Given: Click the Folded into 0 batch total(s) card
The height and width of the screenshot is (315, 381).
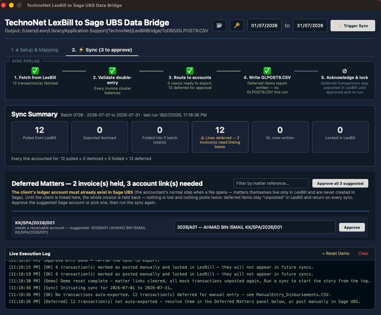Looking at the screenshot, I should coord(160,137).
